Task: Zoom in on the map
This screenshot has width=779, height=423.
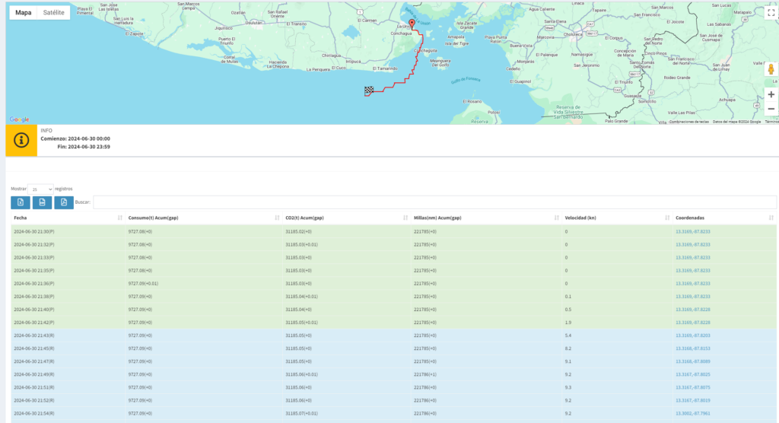Action: [x=771, y=94]
